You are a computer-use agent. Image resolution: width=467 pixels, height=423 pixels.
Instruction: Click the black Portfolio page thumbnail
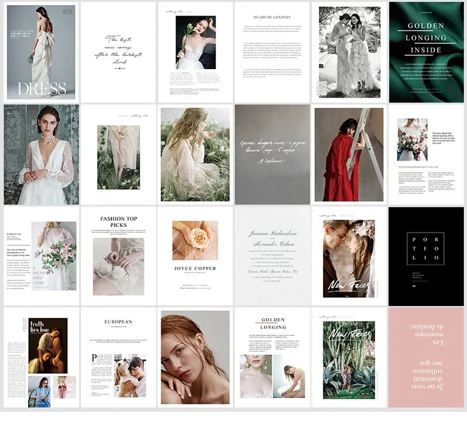pos(426,256)
